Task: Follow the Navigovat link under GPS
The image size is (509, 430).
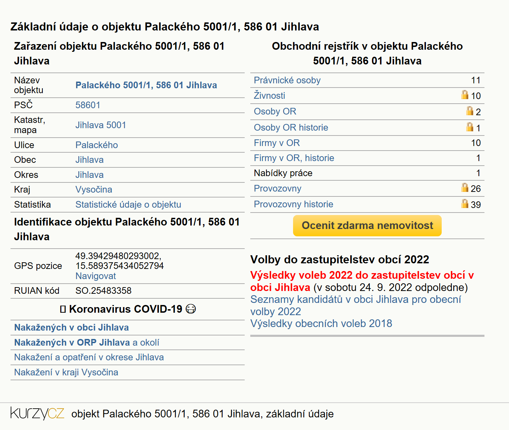Action: click(x=96, y=276)
